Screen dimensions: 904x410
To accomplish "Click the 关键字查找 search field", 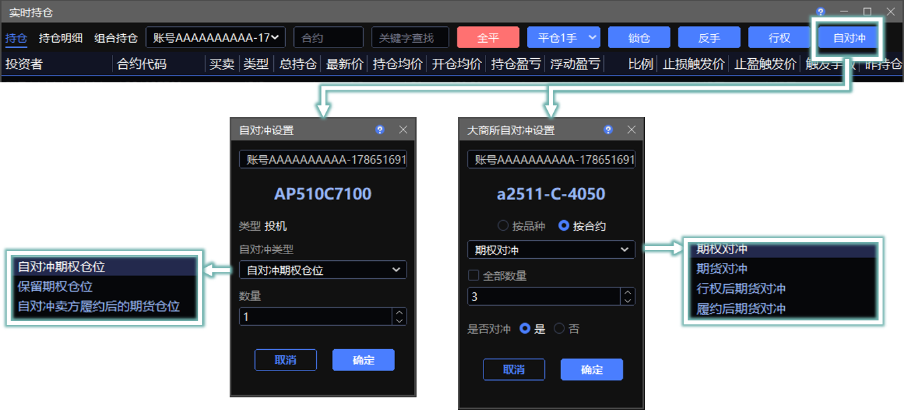I will point(410,37).
